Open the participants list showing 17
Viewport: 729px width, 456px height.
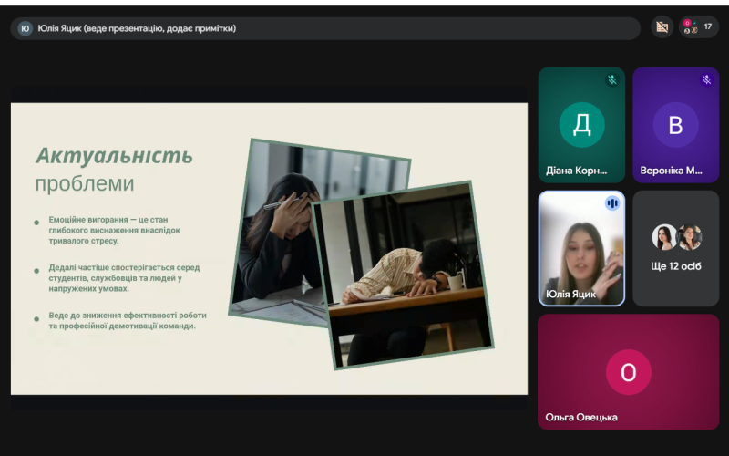pyautogui.click(x=699, y=27)
